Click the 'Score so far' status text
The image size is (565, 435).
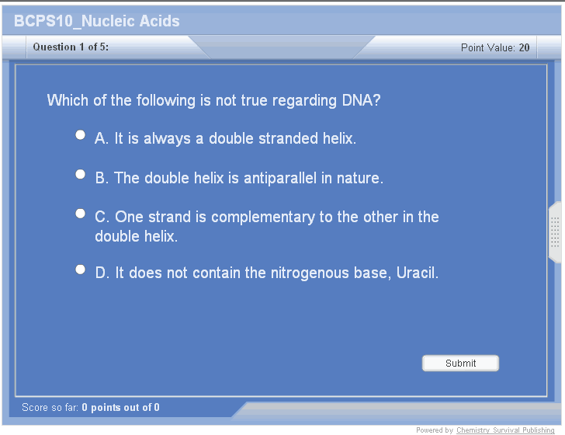click(50, 408)
